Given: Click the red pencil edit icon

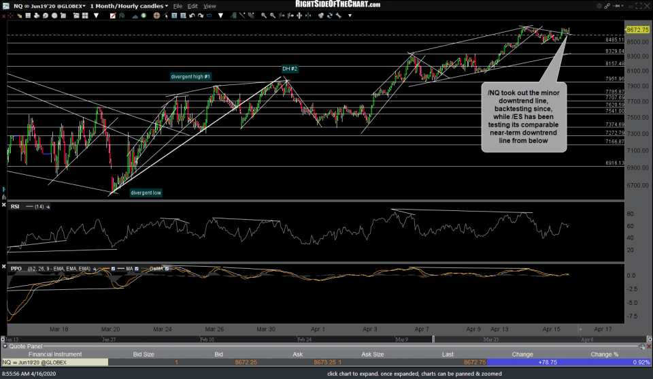Looking at the screenshot, I should [x=113, y=16].
